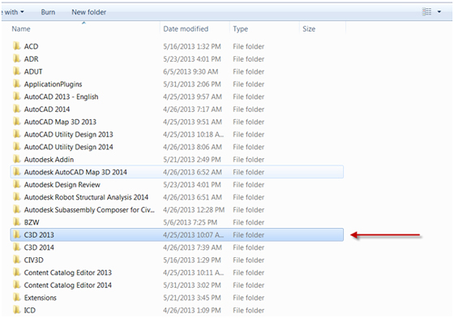Image resolution: width=454 pixels, height=318 pixels.
Task: Select the Extensions folder name
Action: [x=41, y=298]
